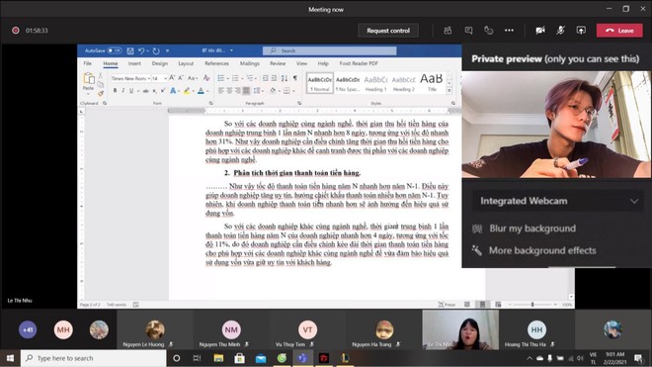The width and height of the screenshot is (652, 367).
Task: Decrease indent of paragraph
Action: (265, 78)
